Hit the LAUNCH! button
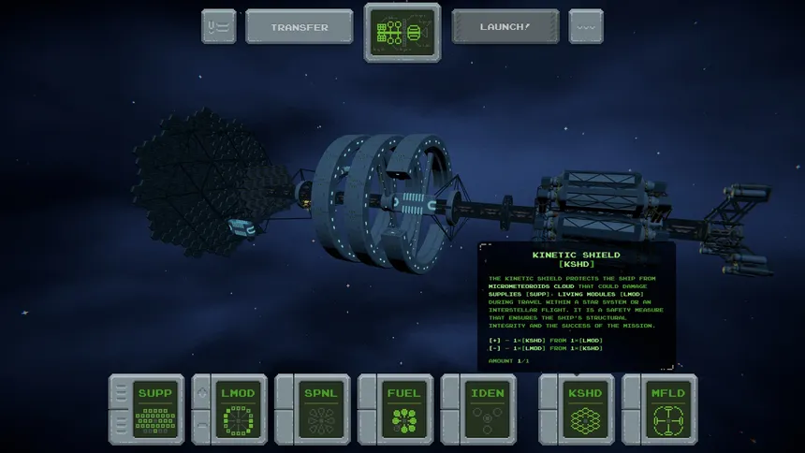The height and width of the screenshot is (453, 805). click(x=505, y=27)
